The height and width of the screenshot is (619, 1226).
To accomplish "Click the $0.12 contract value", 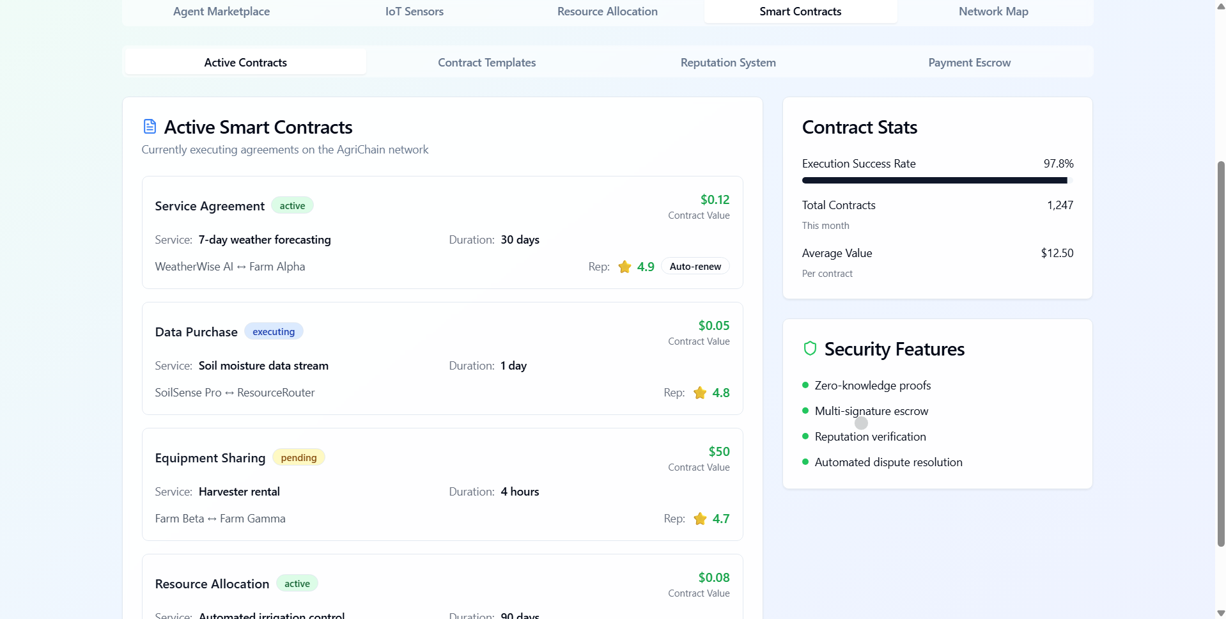I will pyautogui.click(x=715, y=200).
